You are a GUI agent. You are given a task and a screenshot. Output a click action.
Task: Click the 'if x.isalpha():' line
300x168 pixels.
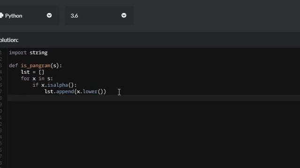click(54, 85)
